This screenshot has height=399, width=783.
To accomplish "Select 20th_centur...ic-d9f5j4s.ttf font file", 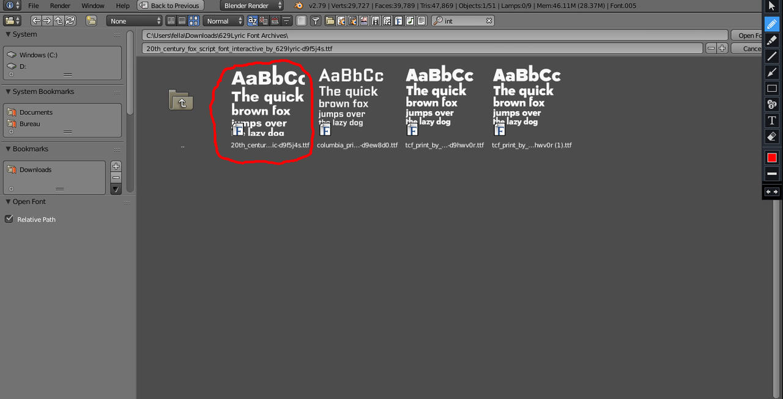I will pos(269,107).
